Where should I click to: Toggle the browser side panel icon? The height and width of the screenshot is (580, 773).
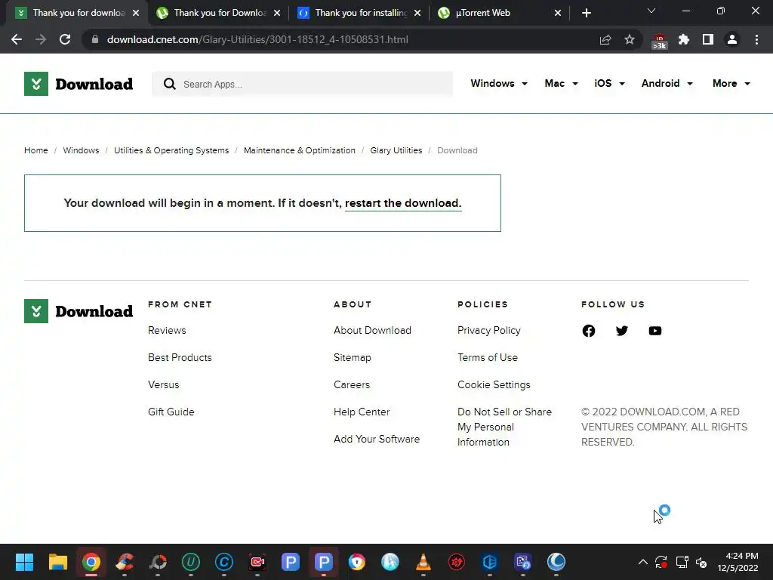[708, 39]
